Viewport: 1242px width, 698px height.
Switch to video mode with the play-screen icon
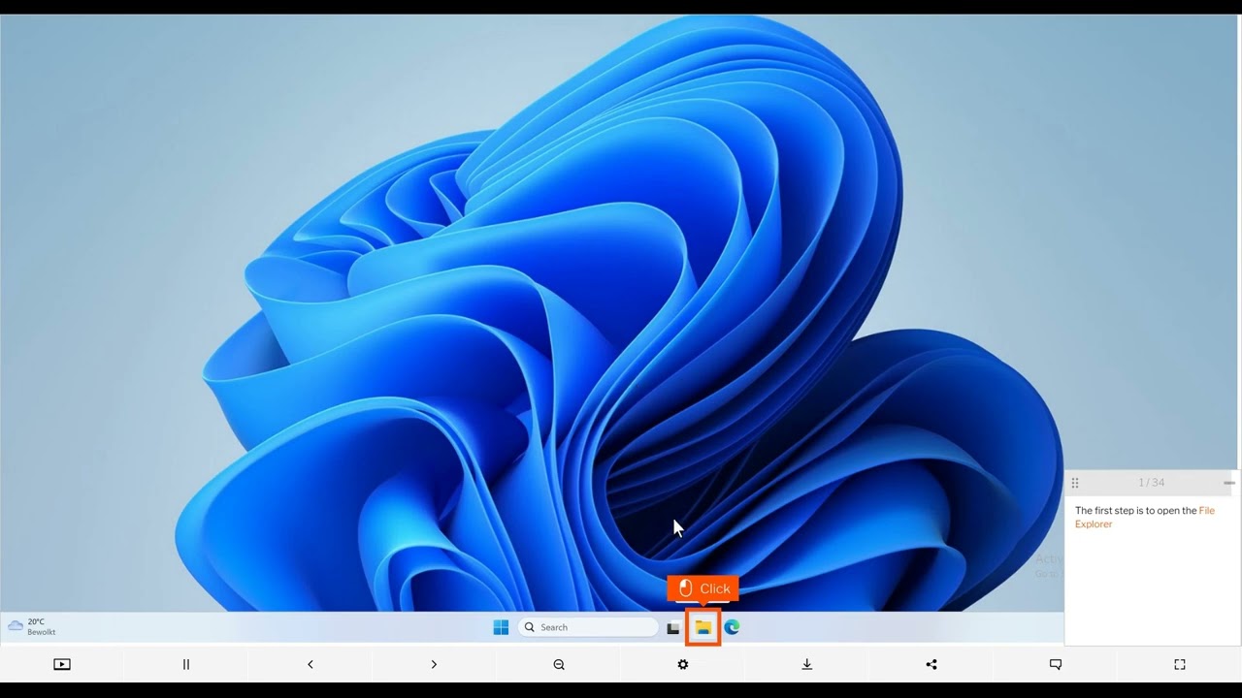click(62, 664)
